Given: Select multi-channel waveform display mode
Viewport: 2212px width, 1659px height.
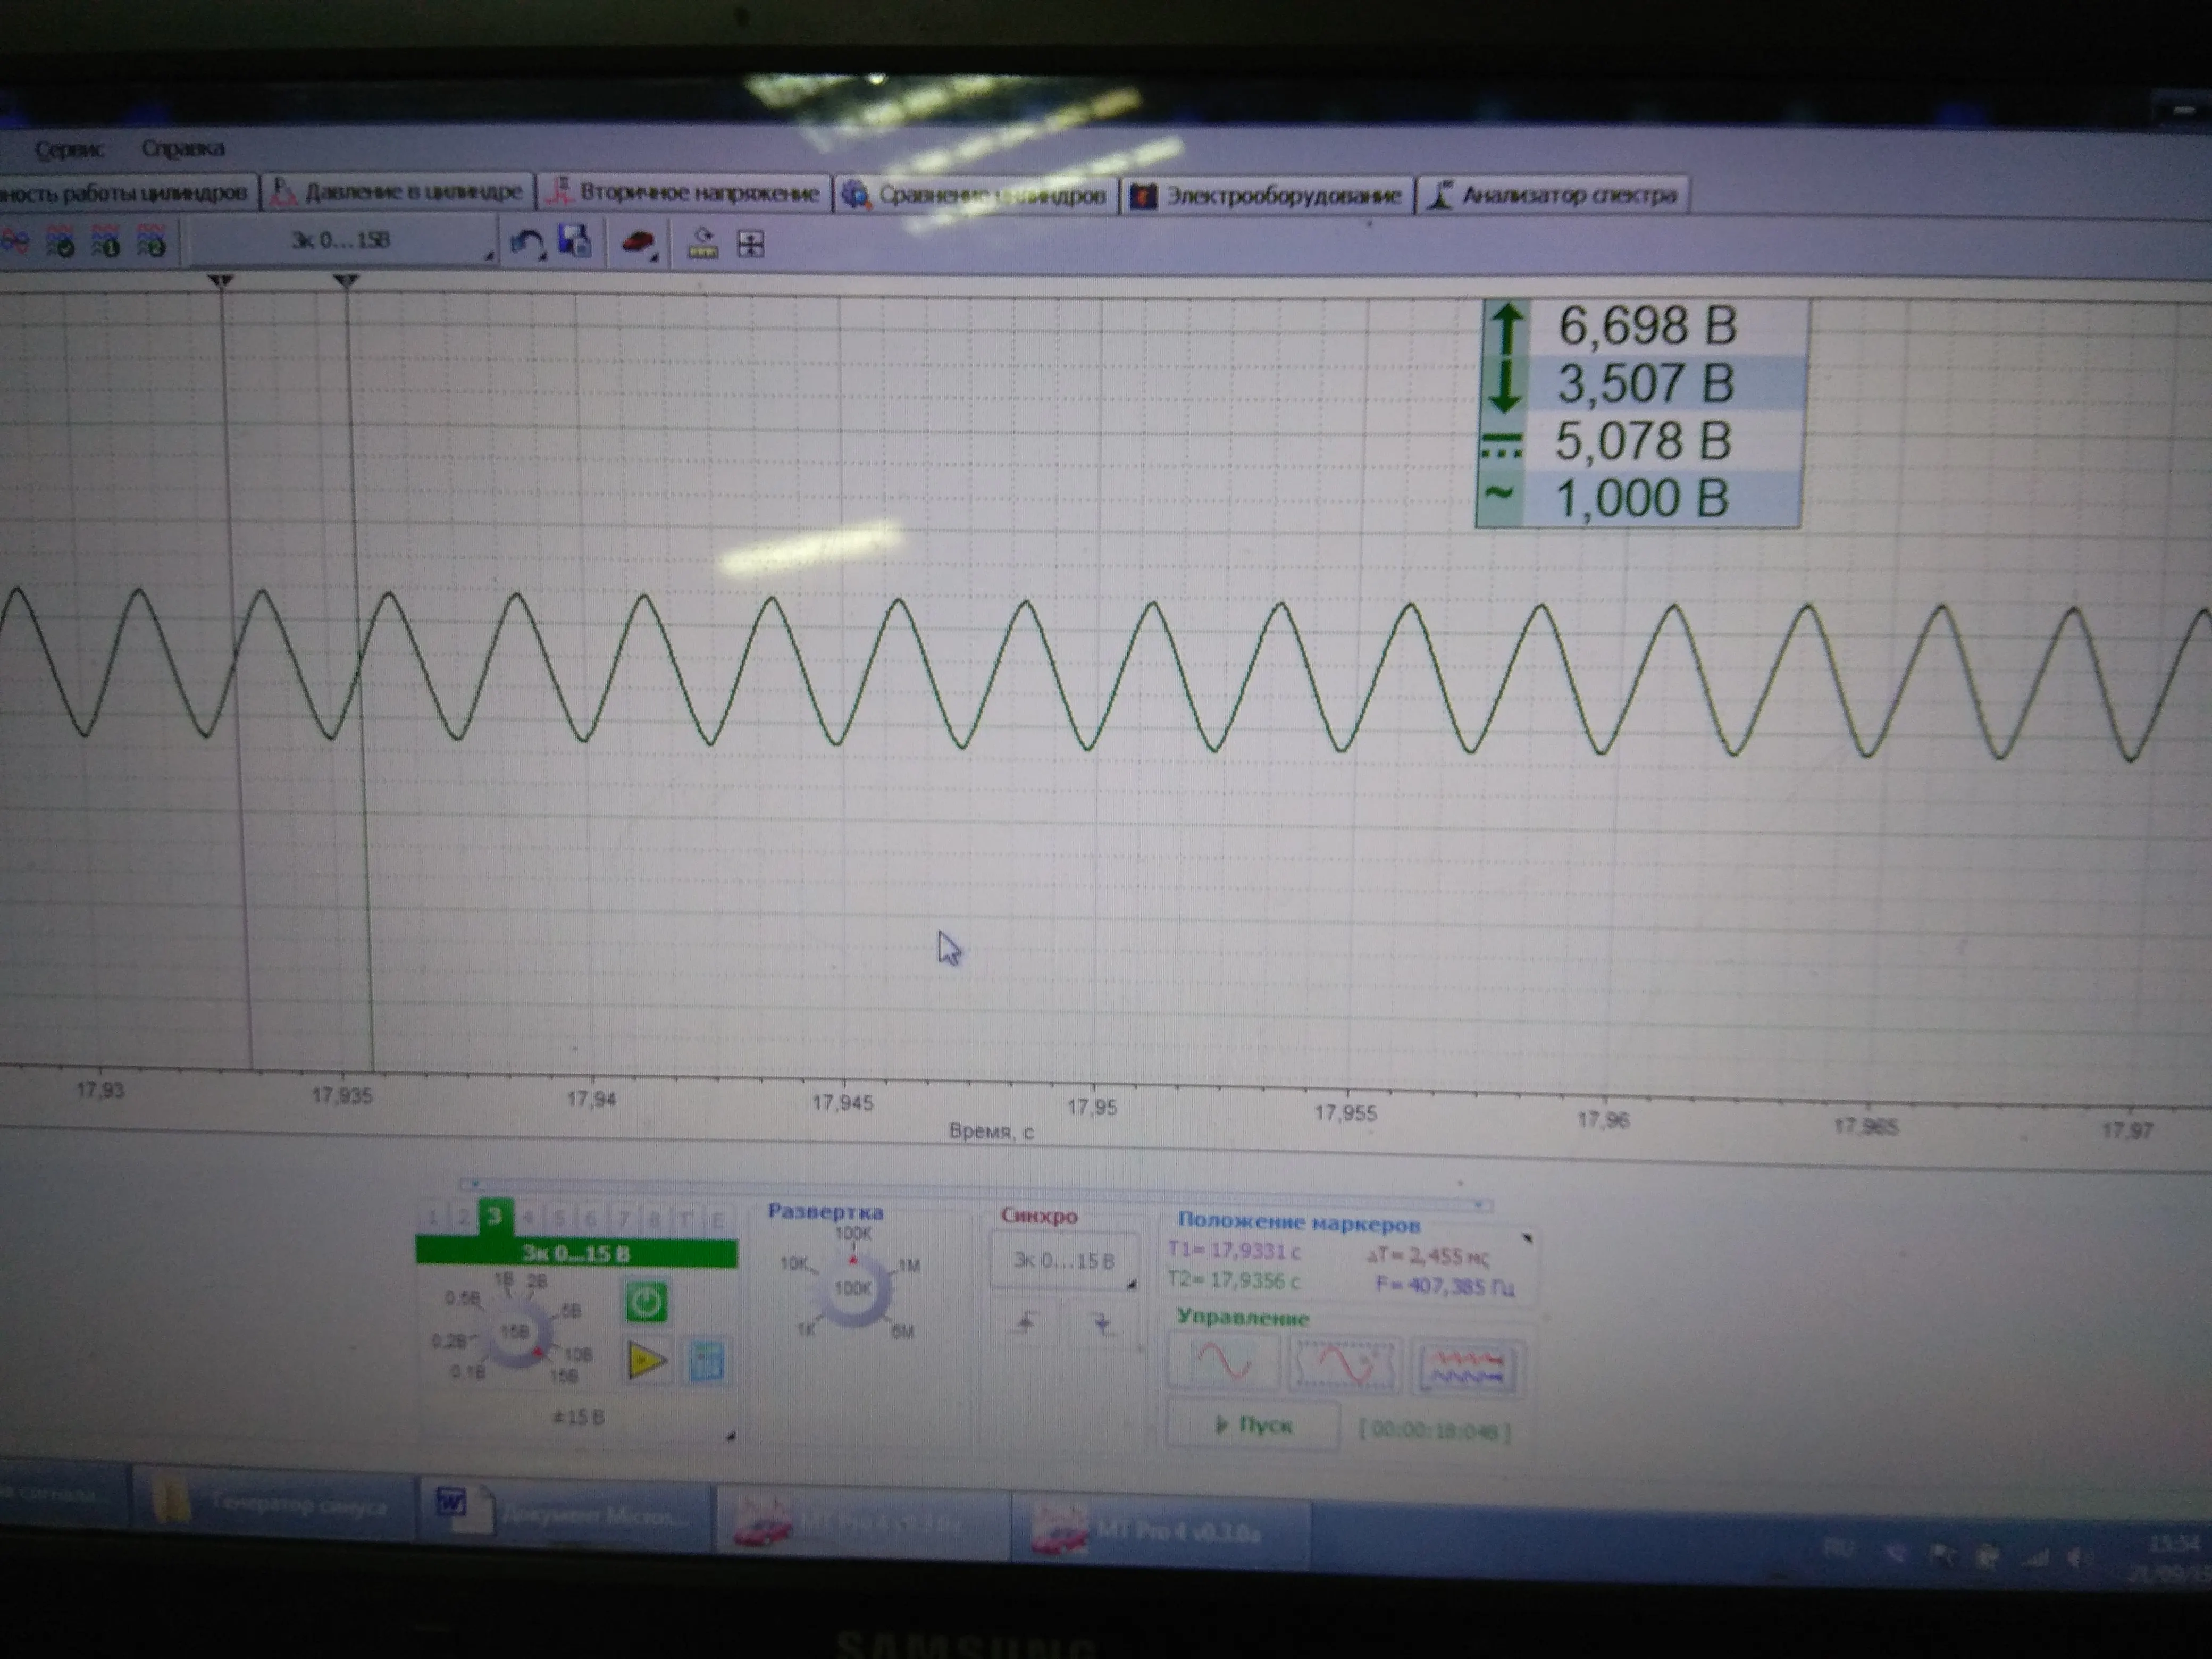Looking at the screenshot, I should click(x=1466, y=1368).
